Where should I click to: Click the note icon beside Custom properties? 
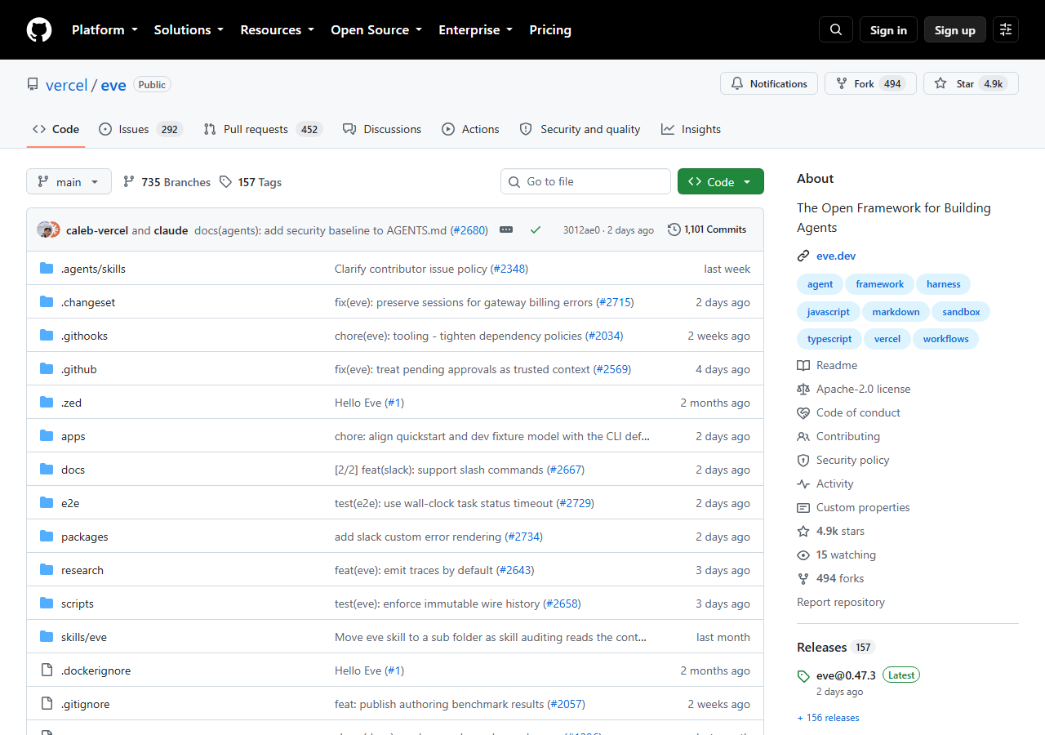[x=803, y=507]
